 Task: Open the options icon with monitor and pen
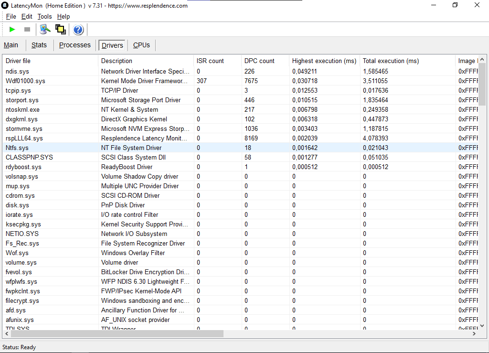45,30
